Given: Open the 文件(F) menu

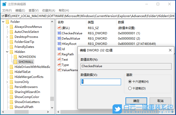Looking at the screenshot, I should (7, 11).
